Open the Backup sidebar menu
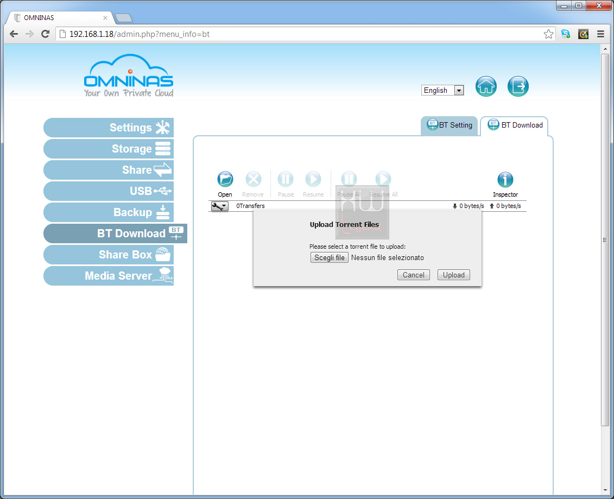 109,212
